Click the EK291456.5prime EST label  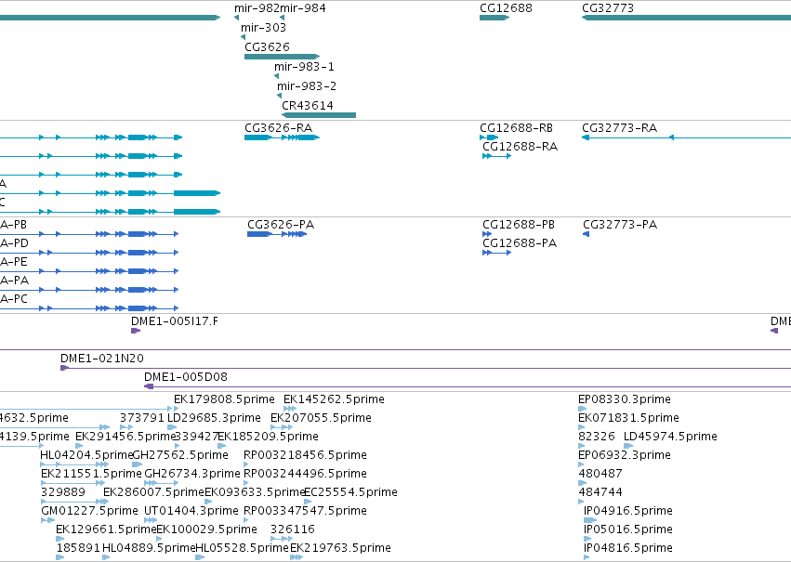pyautogui.click(x=125, y=437)
